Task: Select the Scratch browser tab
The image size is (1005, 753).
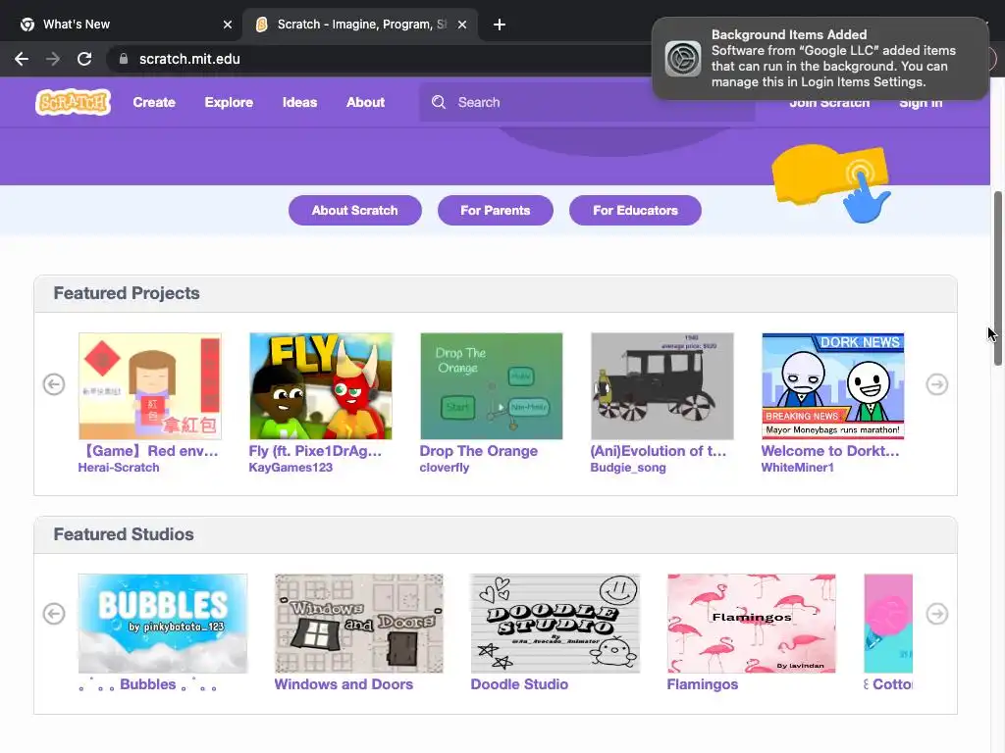Action: tap(361, 25)
